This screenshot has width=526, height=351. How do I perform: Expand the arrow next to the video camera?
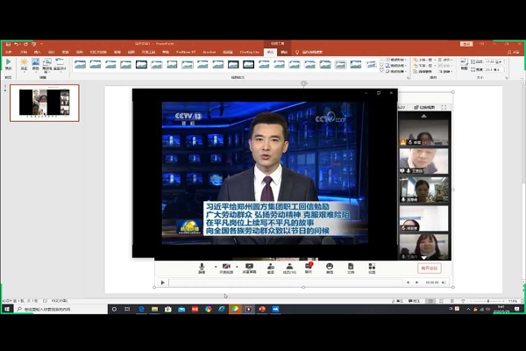[x=236, y=266]
